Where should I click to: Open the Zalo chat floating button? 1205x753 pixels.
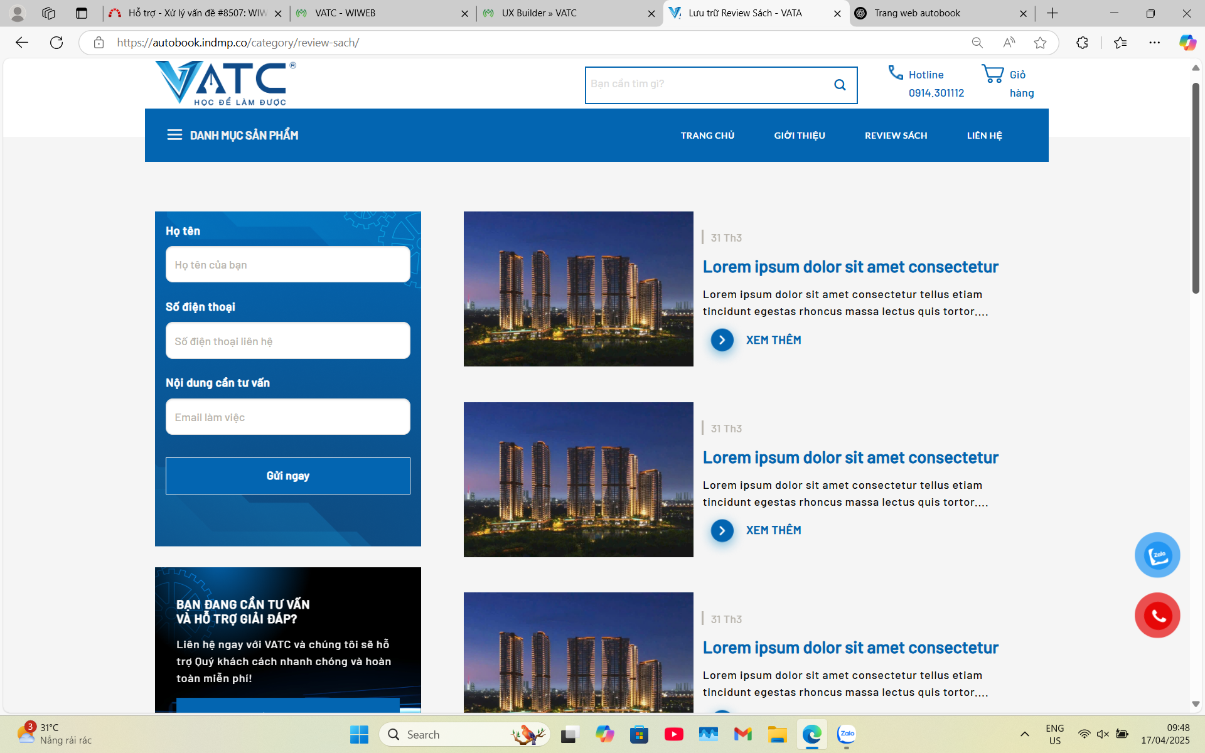pos(1157,555)
